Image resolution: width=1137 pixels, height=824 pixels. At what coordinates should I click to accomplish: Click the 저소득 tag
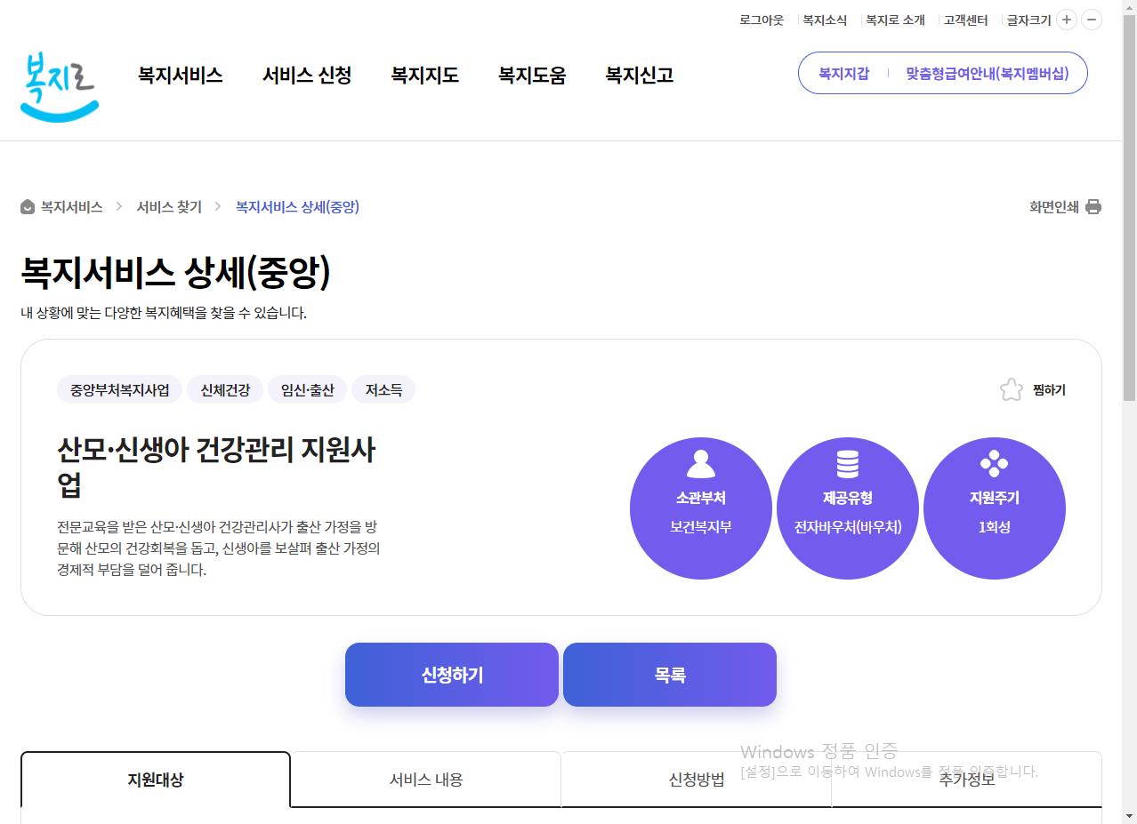point(383,389)
